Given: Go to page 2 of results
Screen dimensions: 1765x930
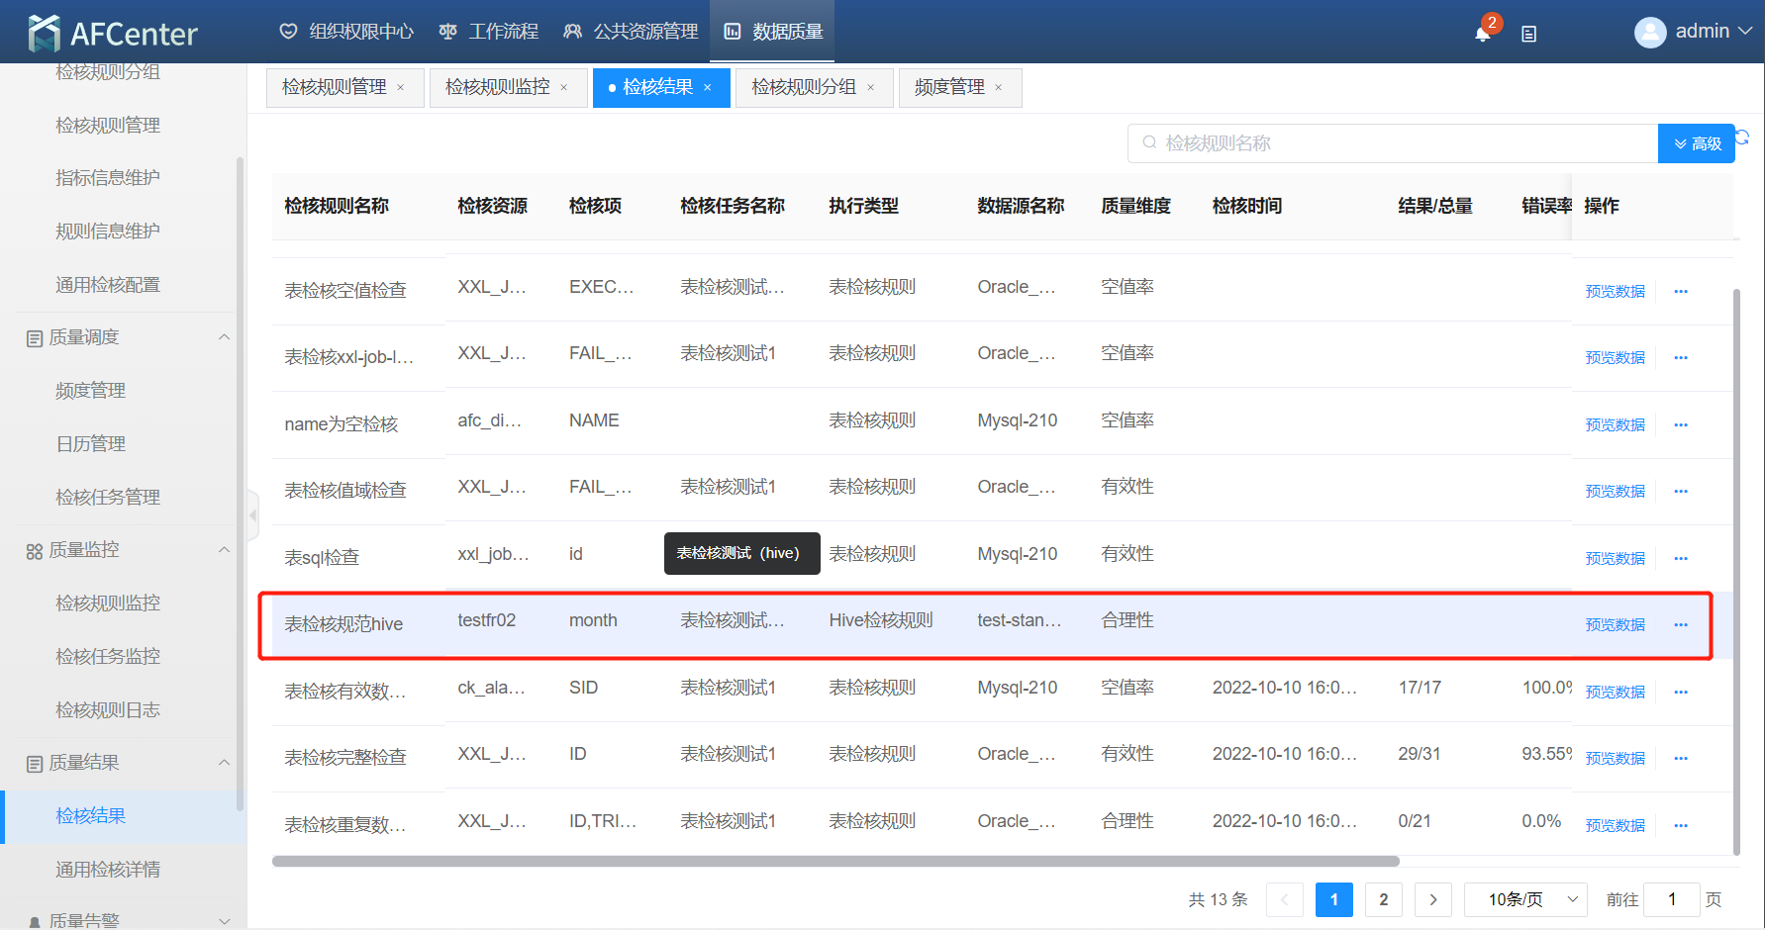Looking at the screenshot, I should [x=1383, y=899].
